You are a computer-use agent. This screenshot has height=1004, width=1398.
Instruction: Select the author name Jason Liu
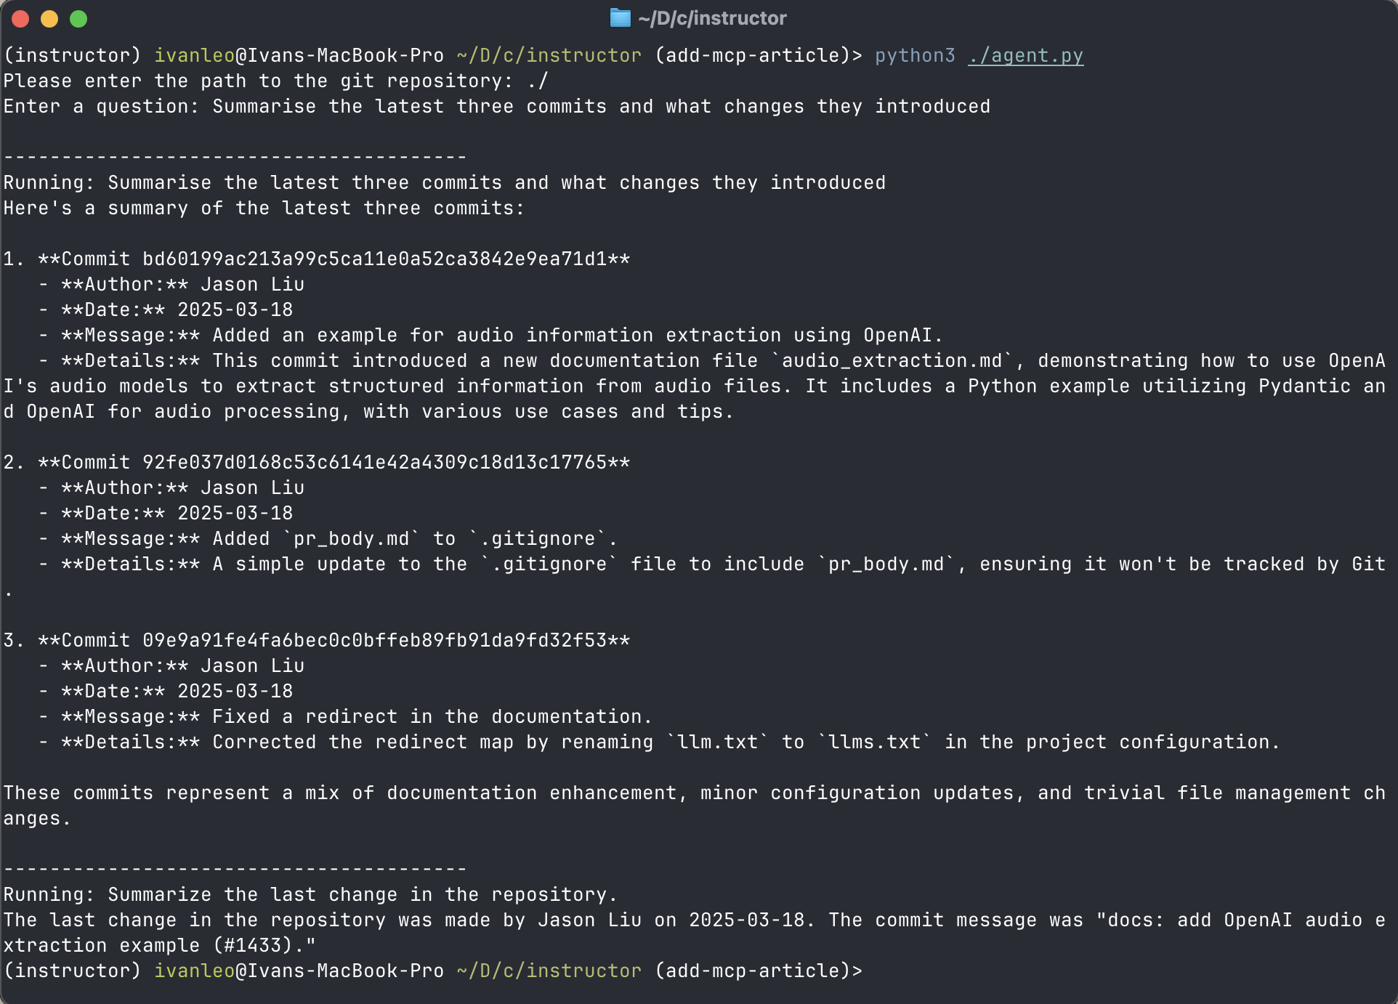click(252, 284)
